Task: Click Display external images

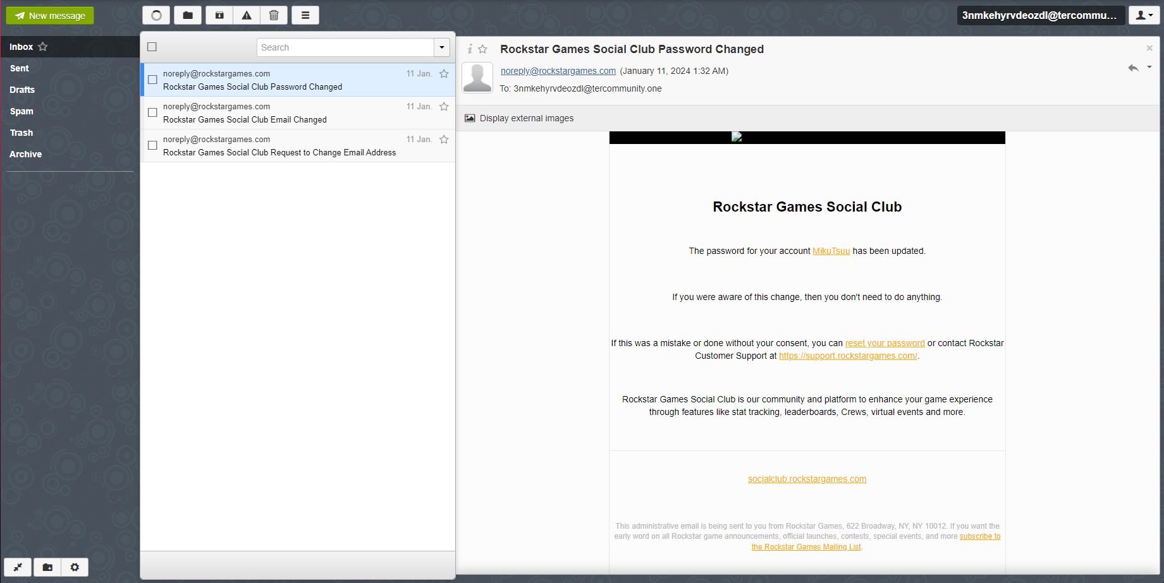Action: coord(527,118)
